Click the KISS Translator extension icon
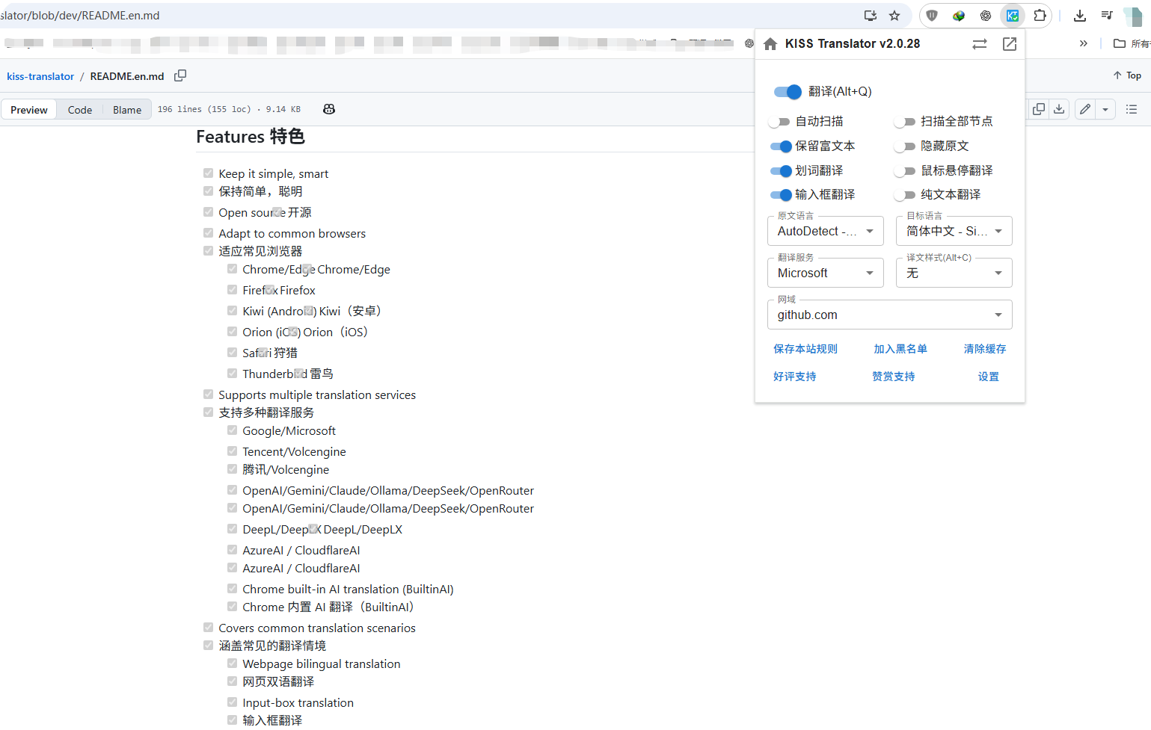Screen dimensions: 1151x730 tap(1013, 16)
